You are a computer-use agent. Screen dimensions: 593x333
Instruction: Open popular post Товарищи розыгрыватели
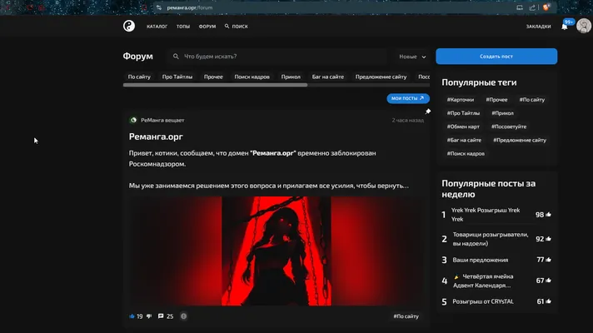[490, 239]
